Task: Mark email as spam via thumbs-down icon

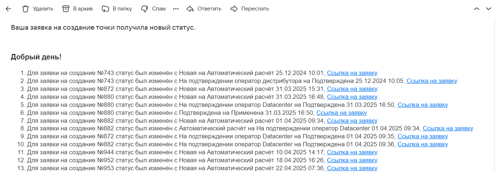Action: (145, 9)
